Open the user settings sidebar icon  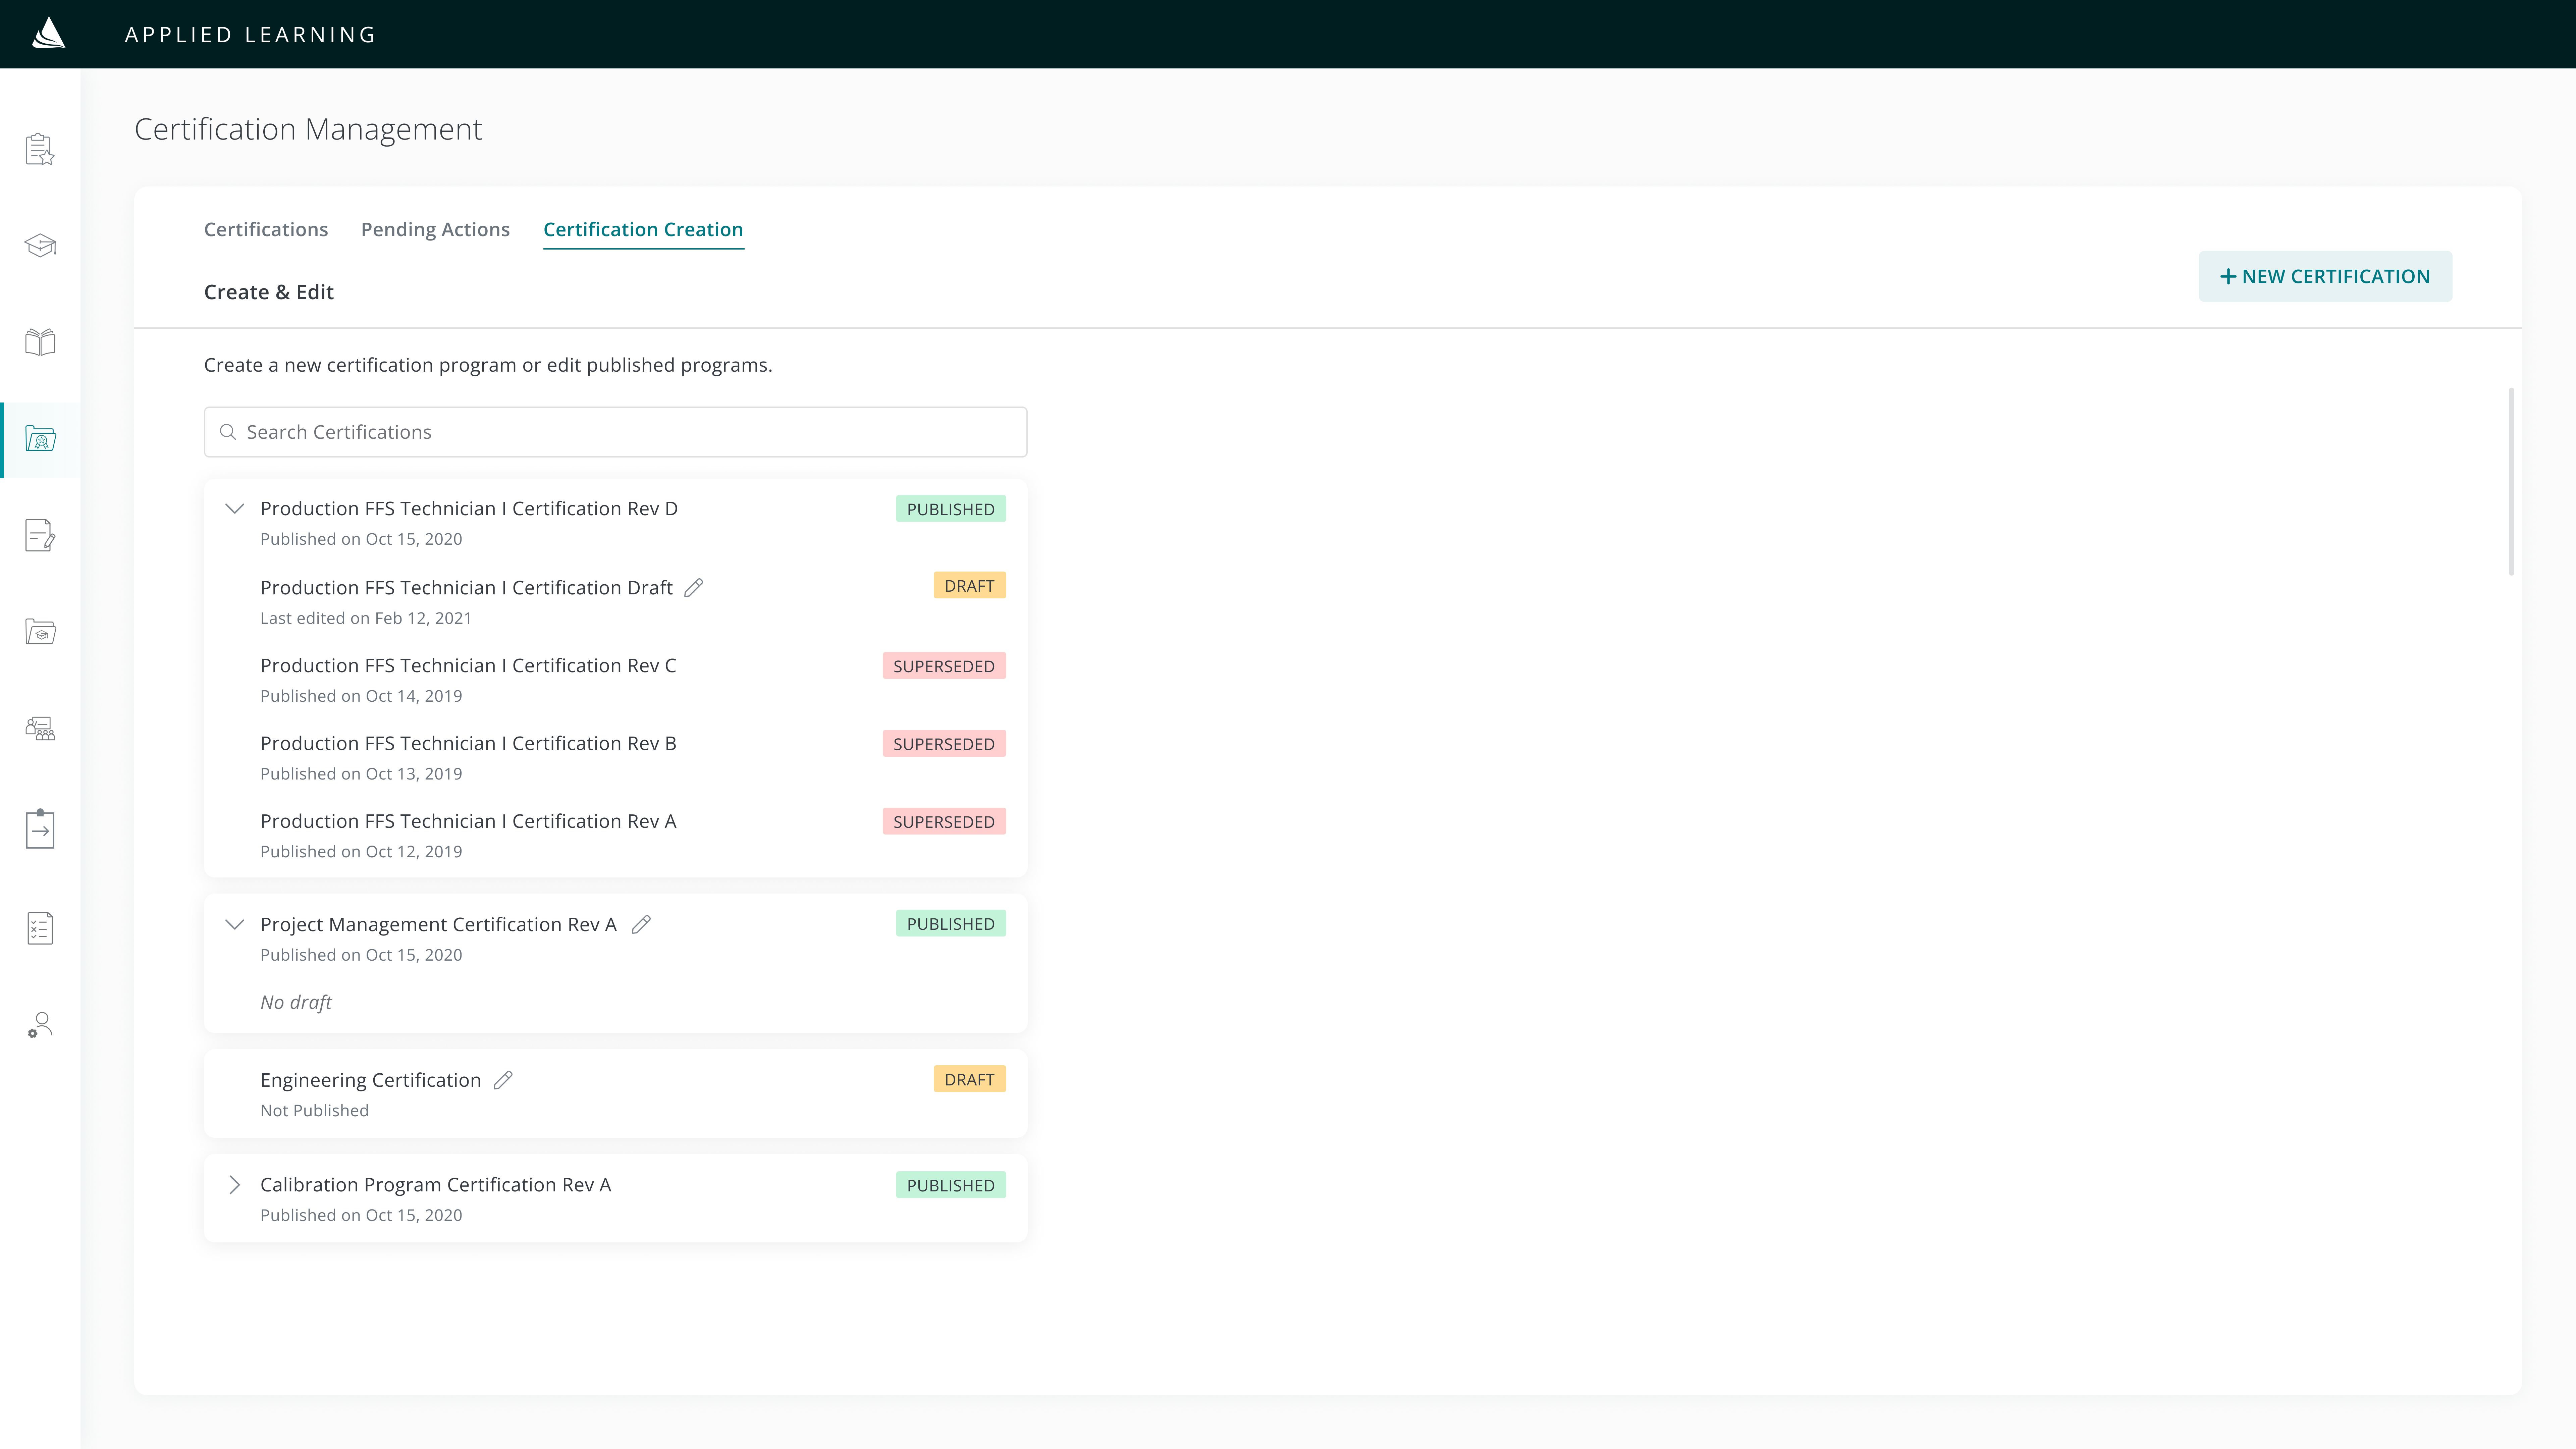(40, 1025)
